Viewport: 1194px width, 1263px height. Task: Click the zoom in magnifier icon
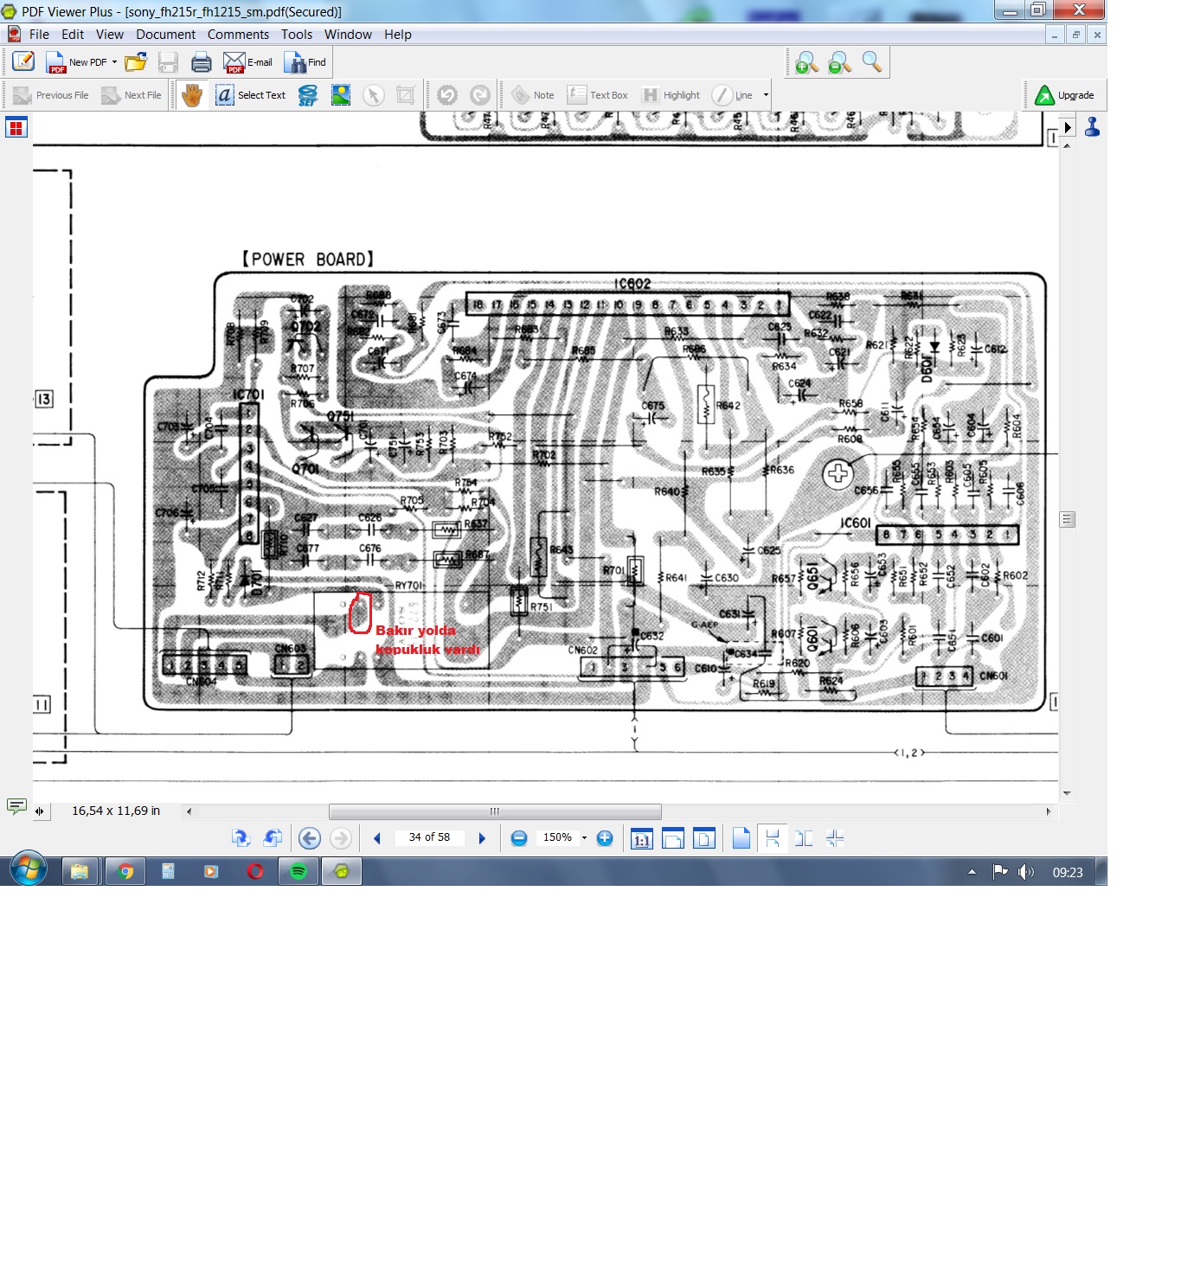pyautogui.click(x=806, y=62)
